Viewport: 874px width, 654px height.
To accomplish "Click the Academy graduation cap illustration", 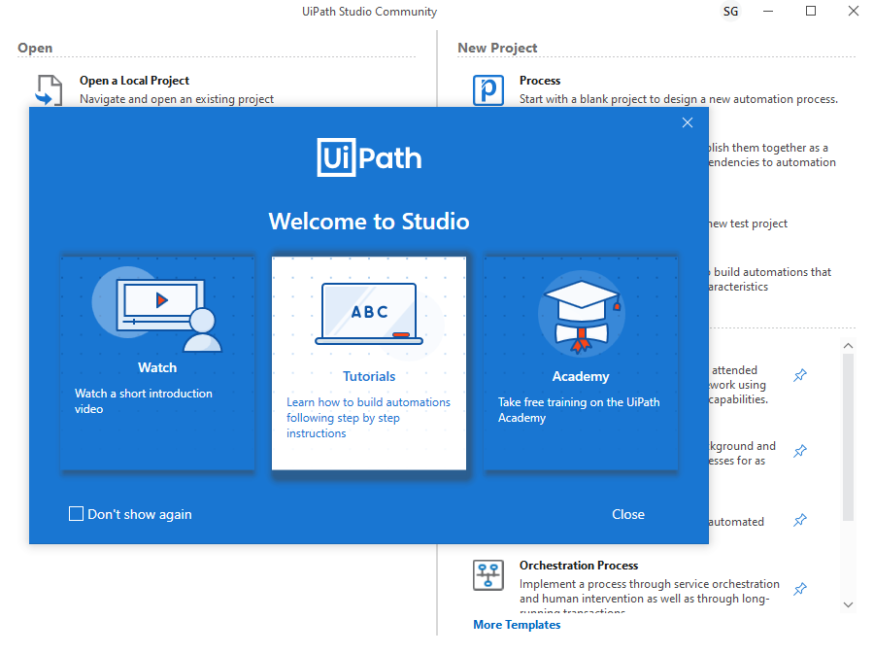I will pyautogui.click(x=581, y=313).
